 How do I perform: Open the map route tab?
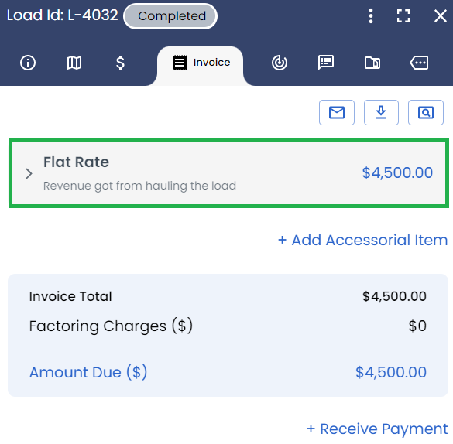point(74,63)
